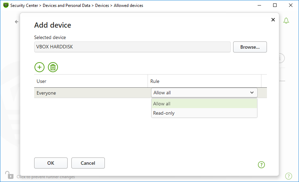The image size is (299, 182).
Task: Click the lock icon to prevent changes
Action: (9, 175)
